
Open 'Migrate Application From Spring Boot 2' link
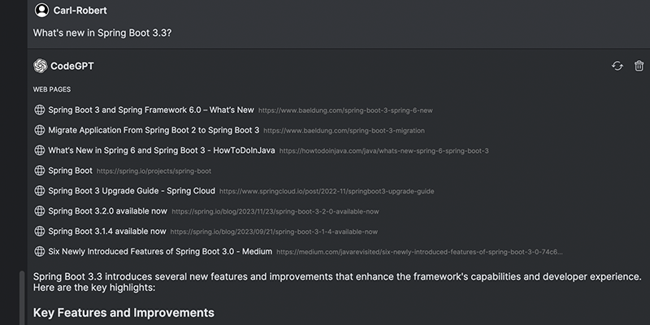(x=154, y=130)
